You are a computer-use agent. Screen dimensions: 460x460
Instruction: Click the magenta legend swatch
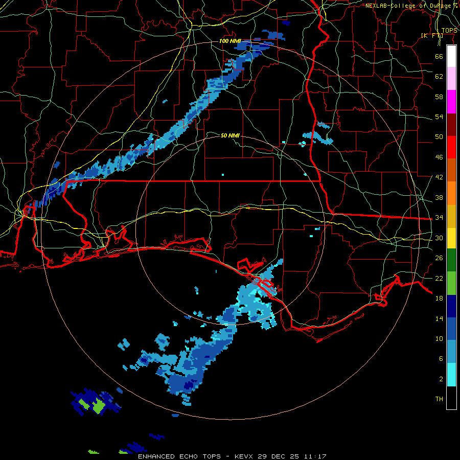pyautogui.click(x=451, y=102)
